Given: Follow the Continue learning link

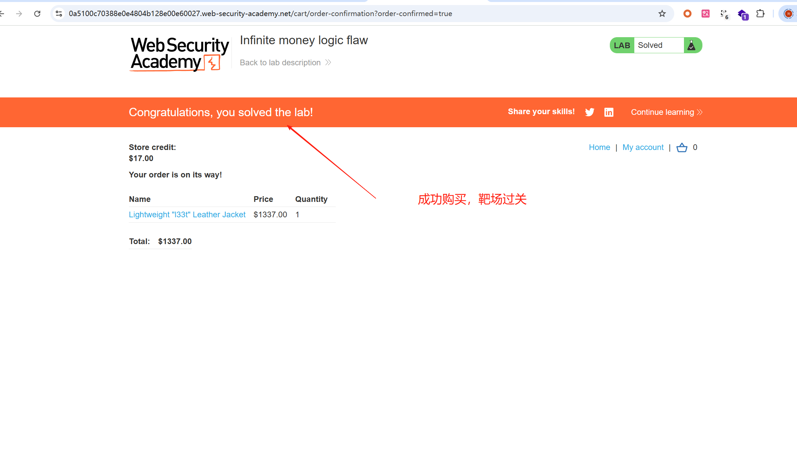Looking at the screenshot, I should click(667, 112).
